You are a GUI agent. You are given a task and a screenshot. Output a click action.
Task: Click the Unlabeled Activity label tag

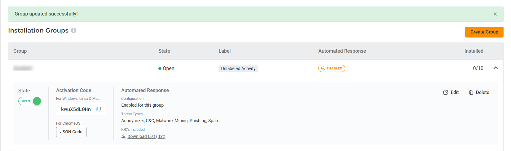[238, 69]
